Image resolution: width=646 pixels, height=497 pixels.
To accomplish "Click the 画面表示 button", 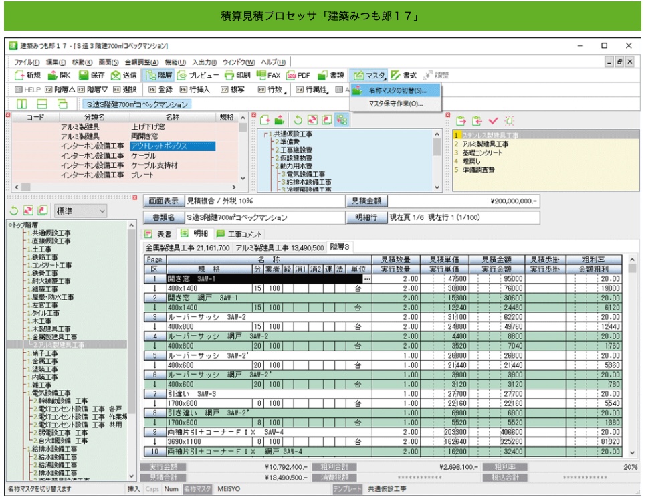I will click(163, 201).
